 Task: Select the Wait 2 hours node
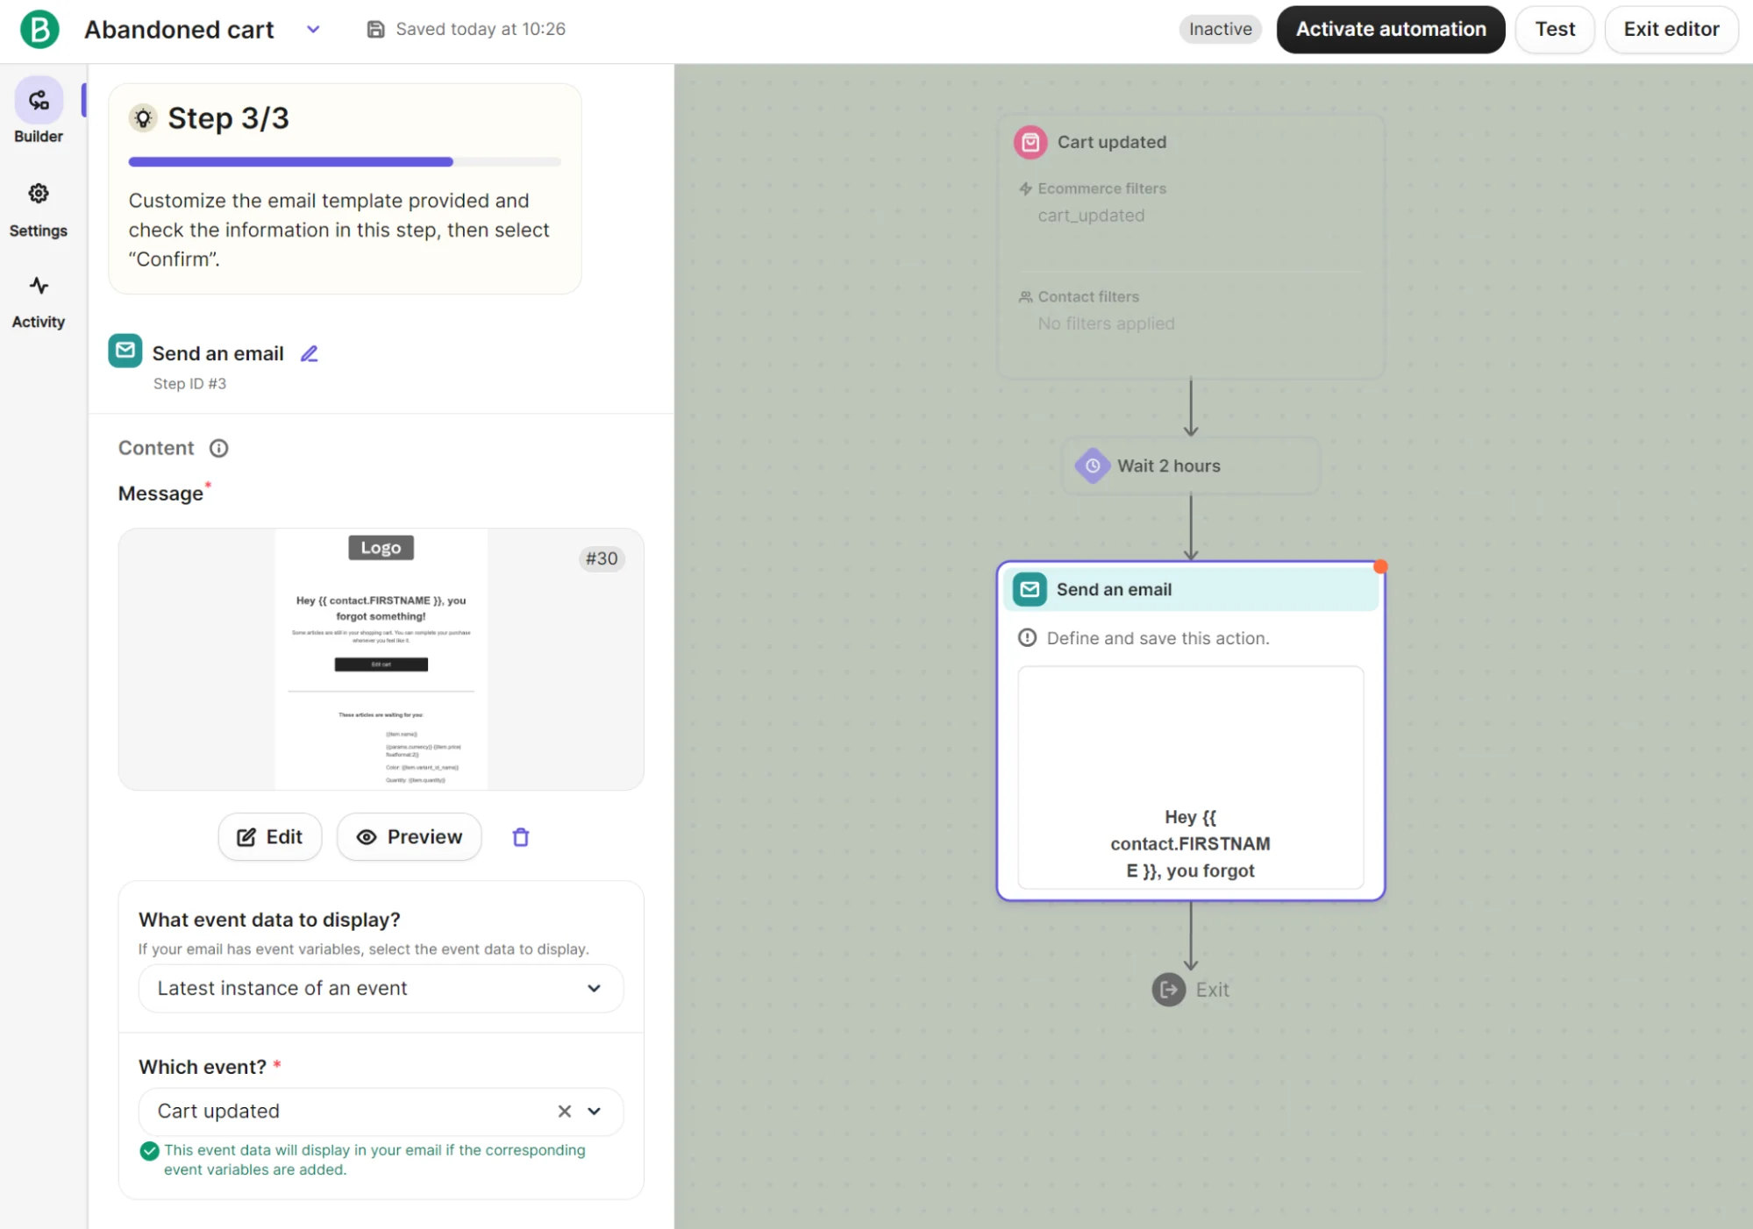coord(1191,465)
